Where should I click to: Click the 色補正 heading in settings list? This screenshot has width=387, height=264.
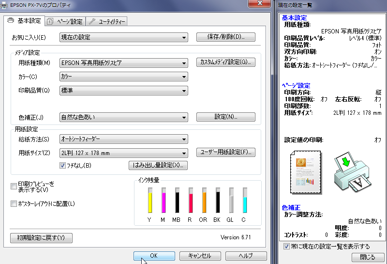pyautogui.click(x=291, y=208)
